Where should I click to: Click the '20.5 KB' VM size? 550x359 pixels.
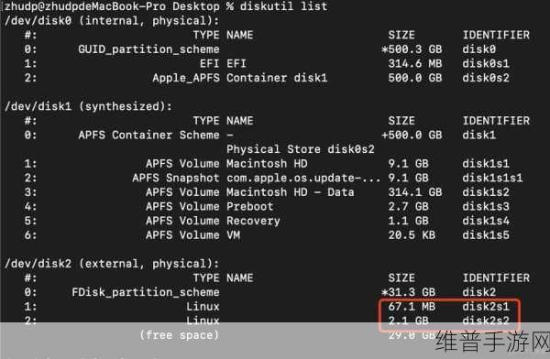pyautogui.click(x=412, y=234)
